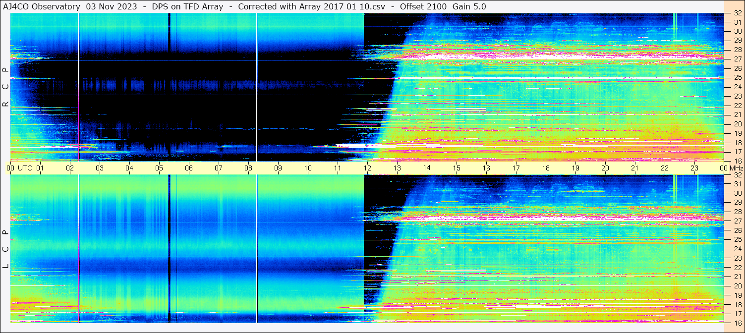Click the UTC label on time axis
Screen dimensions: 745x333
click(25, 168)
